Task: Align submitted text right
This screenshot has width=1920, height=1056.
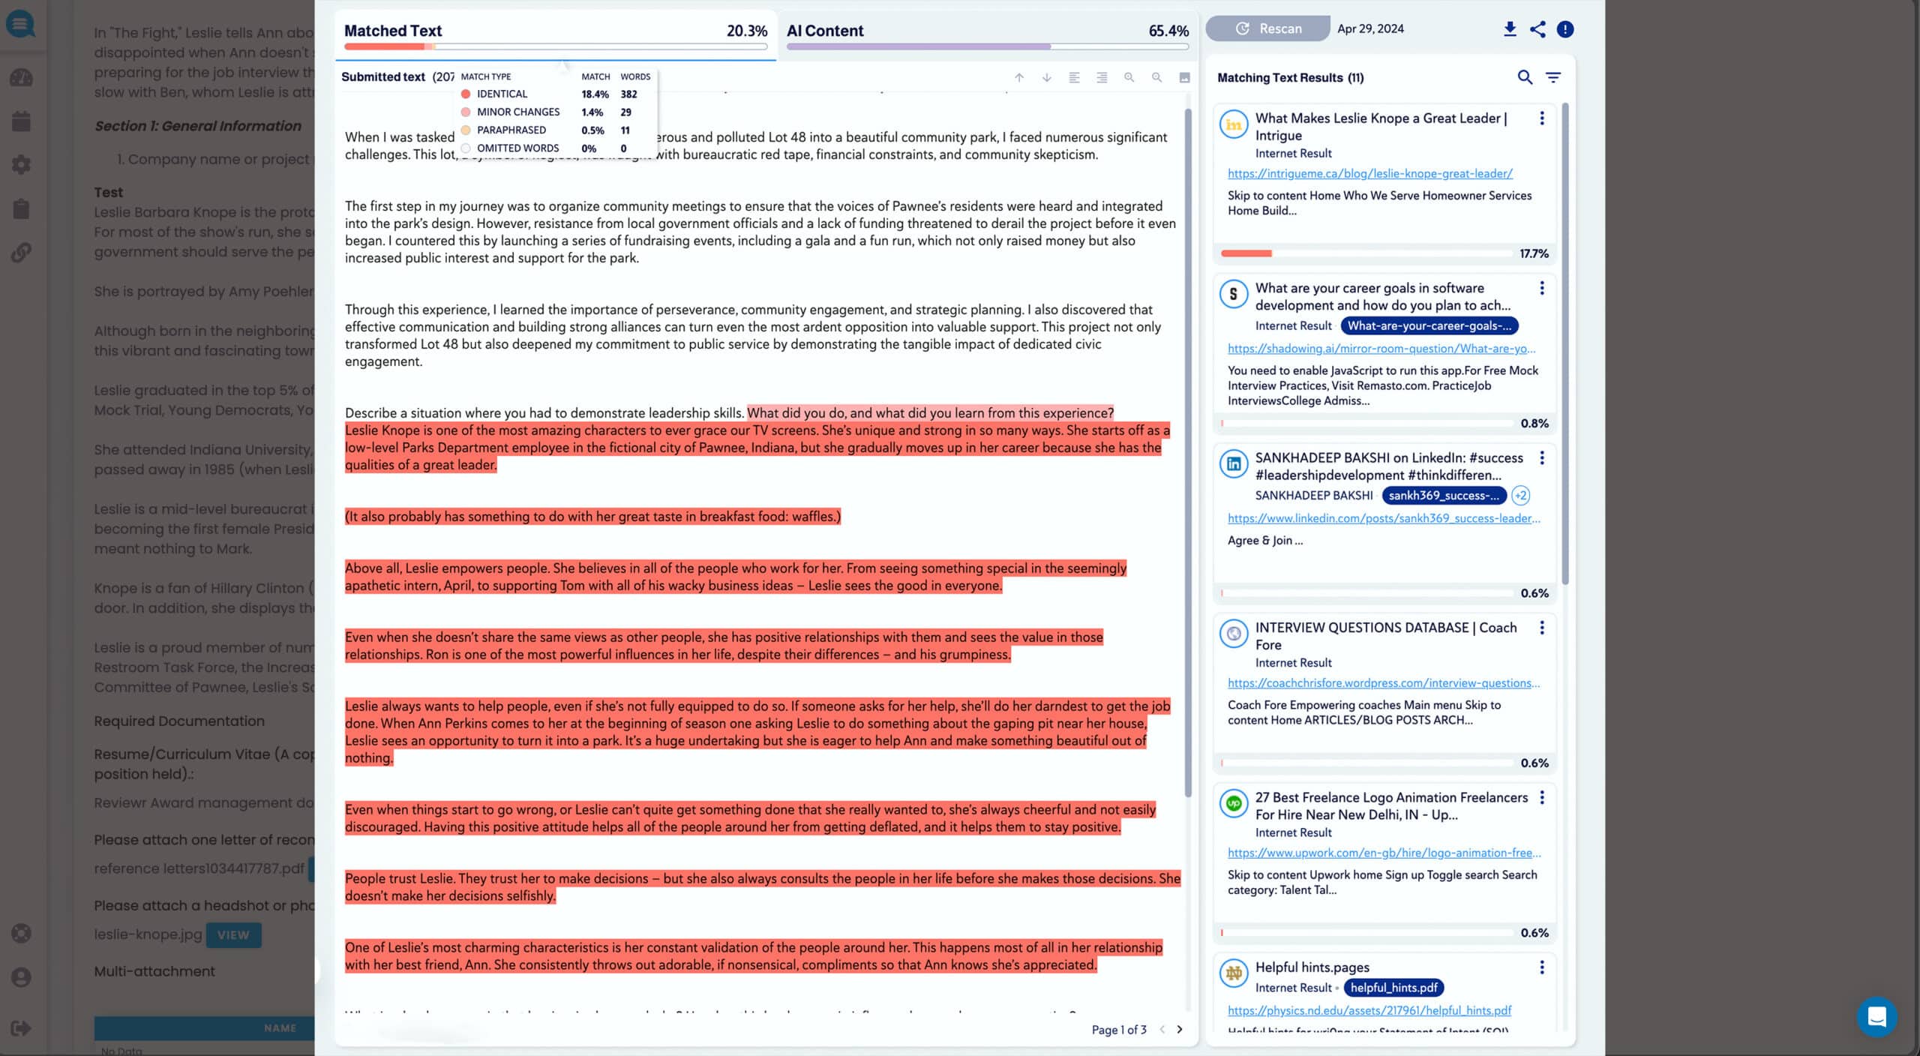Action: [x=1102, y=77]
